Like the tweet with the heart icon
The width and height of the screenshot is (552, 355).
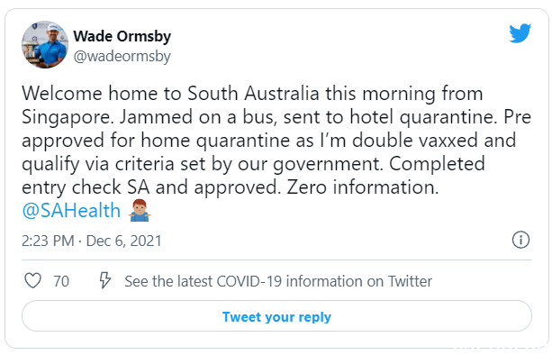(32, 281)
